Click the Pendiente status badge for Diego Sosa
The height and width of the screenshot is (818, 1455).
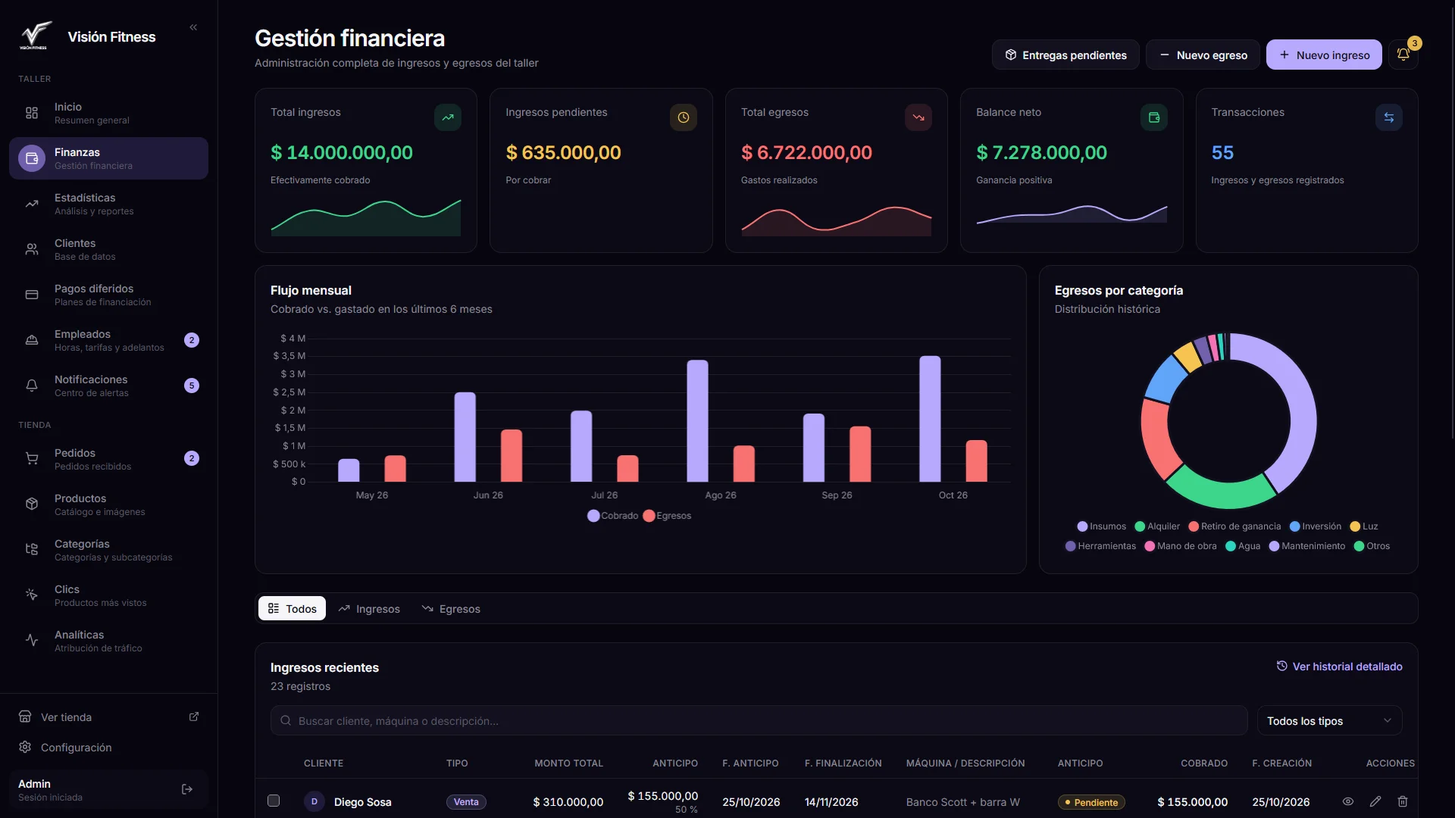click(x=1091, y=802)
